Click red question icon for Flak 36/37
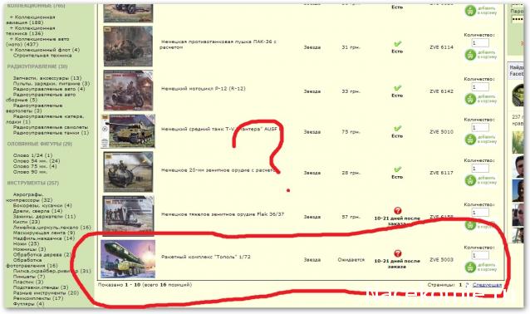 tap(397, 210)
